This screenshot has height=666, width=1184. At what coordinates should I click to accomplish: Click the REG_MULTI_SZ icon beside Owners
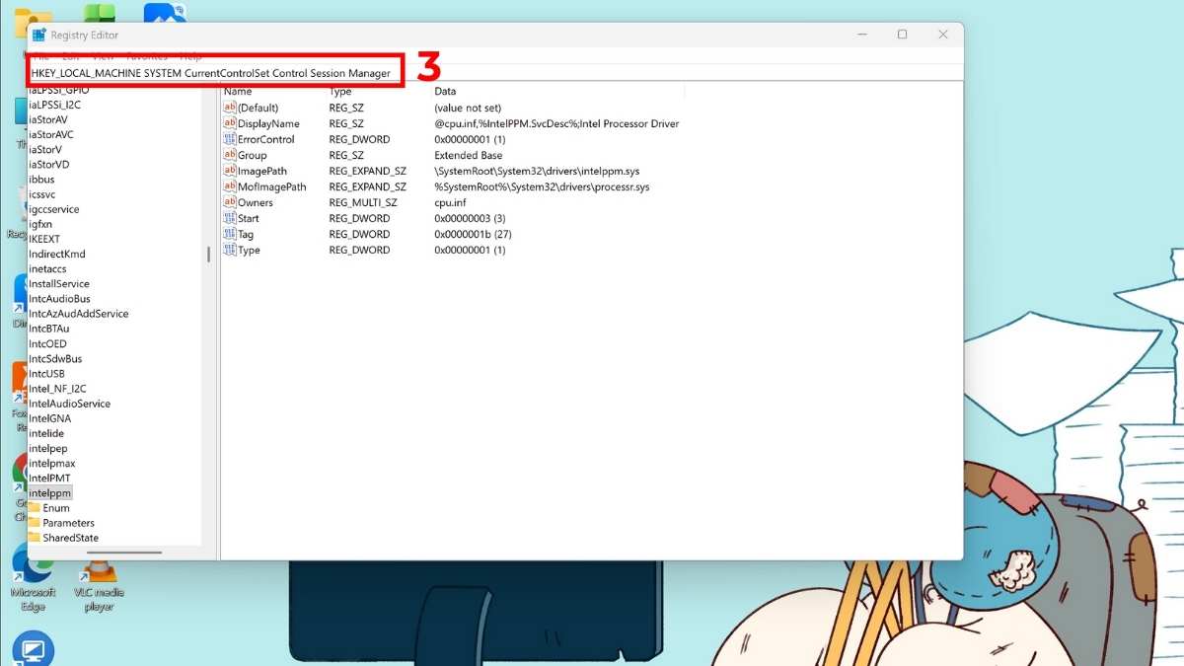click(230, 202)
